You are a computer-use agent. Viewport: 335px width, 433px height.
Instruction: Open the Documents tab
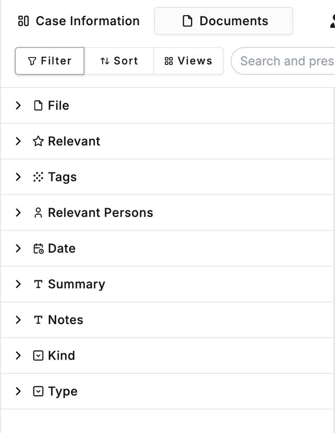(224, 21)
